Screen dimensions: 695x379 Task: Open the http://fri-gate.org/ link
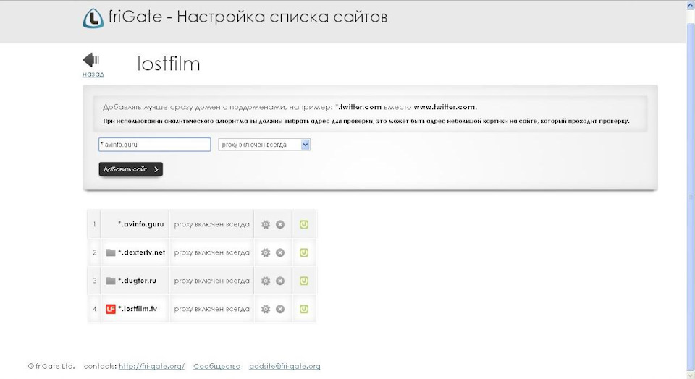point(151,367)
